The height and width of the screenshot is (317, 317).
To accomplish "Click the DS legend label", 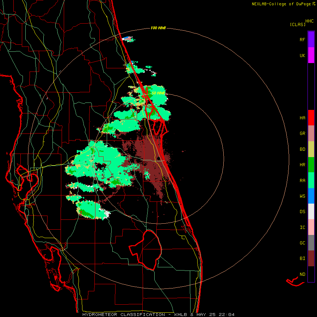I will 302,212.
